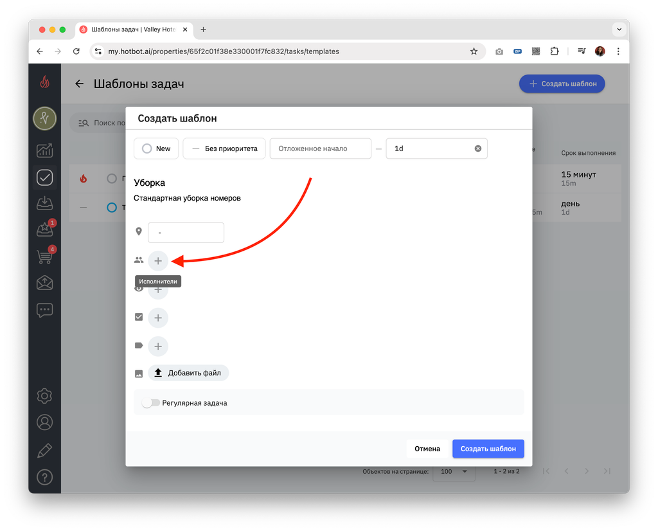
Task: Open the Chrome media control icon
Action: (x=582, y=51)
